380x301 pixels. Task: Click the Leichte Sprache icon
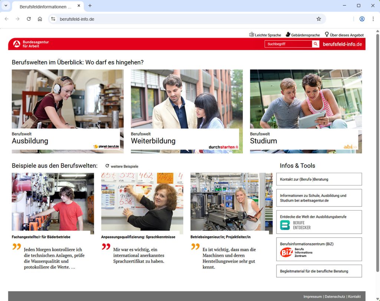[x=252, y=34]
